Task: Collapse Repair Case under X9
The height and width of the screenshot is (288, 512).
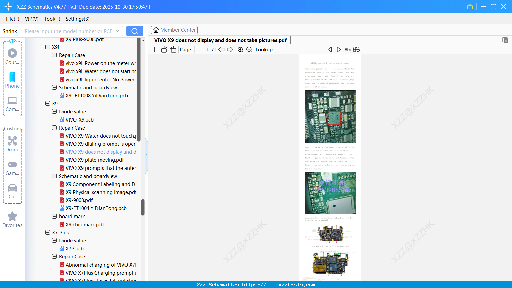Action: point(54,128)
